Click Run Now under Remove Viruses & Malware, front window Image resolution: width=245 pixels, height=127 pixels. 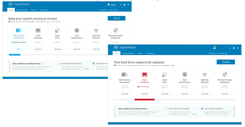[x=225, y=94]
